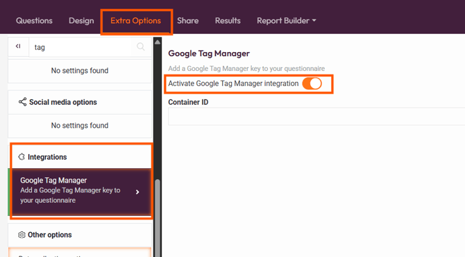Click the search magnifier icon
465x257 pixels.
(x=141, y=47)
